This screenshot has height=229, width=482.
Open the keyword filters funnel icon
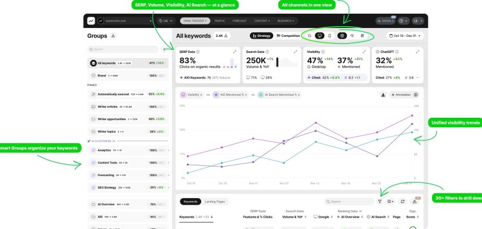tap(380, 202)
